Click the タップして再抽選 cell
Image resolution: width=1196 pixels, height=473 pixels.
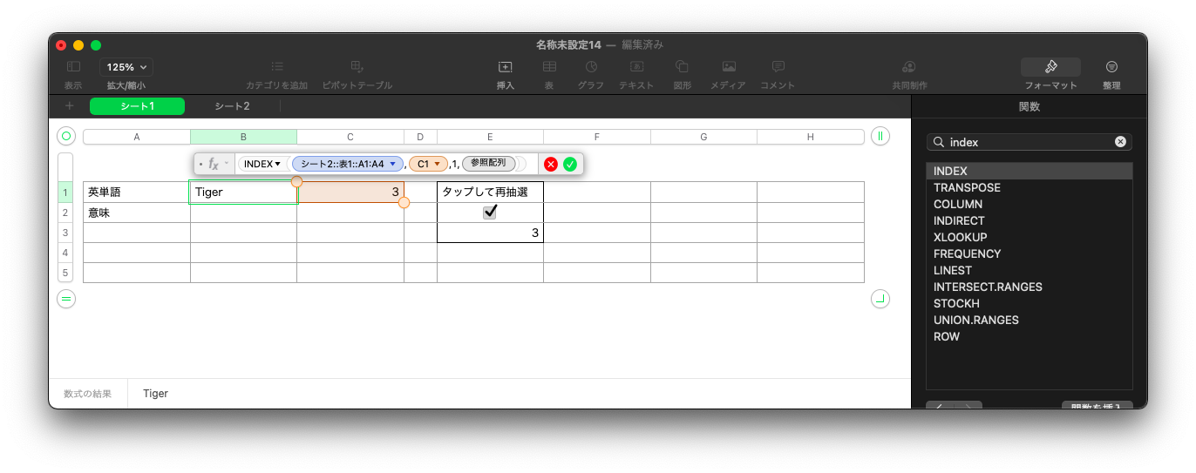[490, 192]
